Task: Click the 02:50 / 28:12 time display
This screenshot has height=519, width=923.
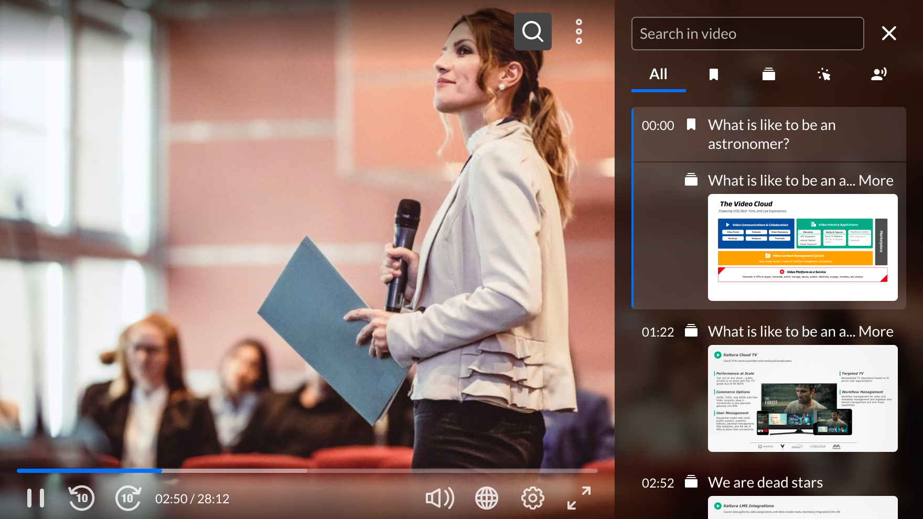Action: click(x=192, y=499)
